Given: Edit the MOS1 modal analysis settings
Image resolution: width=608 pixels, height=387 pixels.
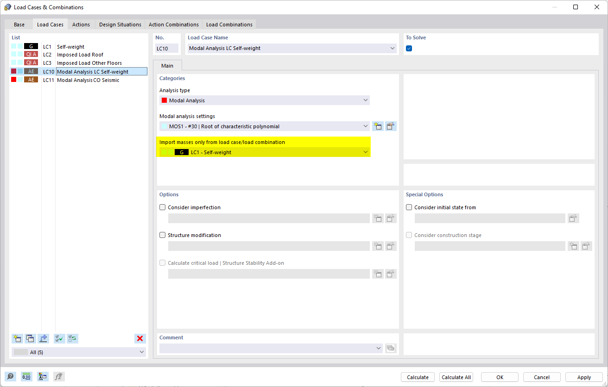Looking at the screenshot, I should tap(391, 126).
